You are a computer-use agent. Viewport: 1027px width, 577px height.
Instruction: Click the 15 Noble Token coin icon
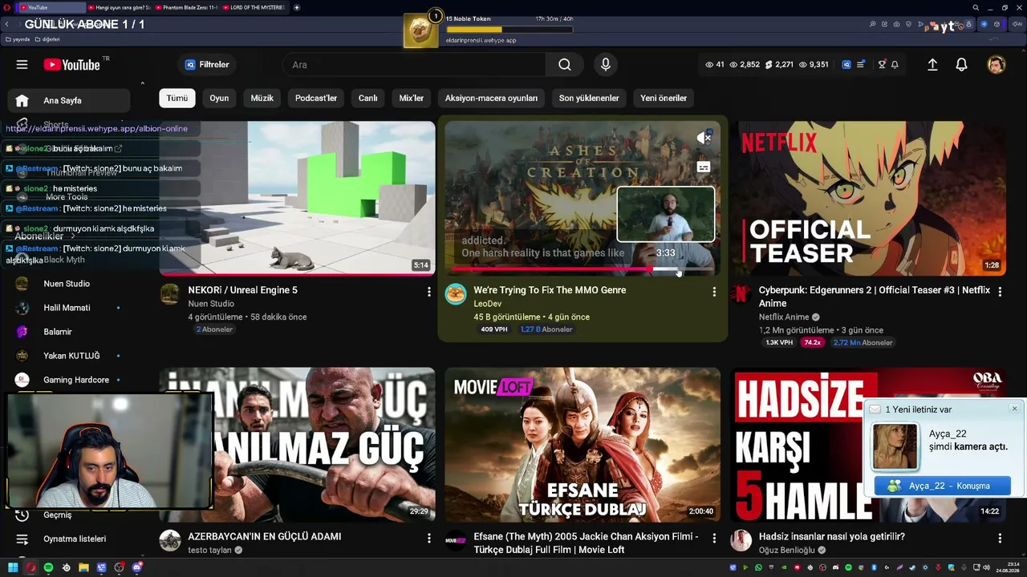[420, 30]
